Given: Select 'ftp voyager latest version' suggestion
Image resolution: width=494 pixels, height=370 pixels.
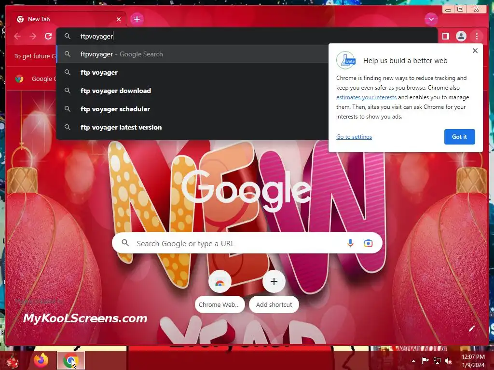Looking at the screenshot, I should (x=192, y=127).
